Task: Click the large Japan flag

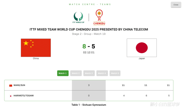Action: click(142, 48)
